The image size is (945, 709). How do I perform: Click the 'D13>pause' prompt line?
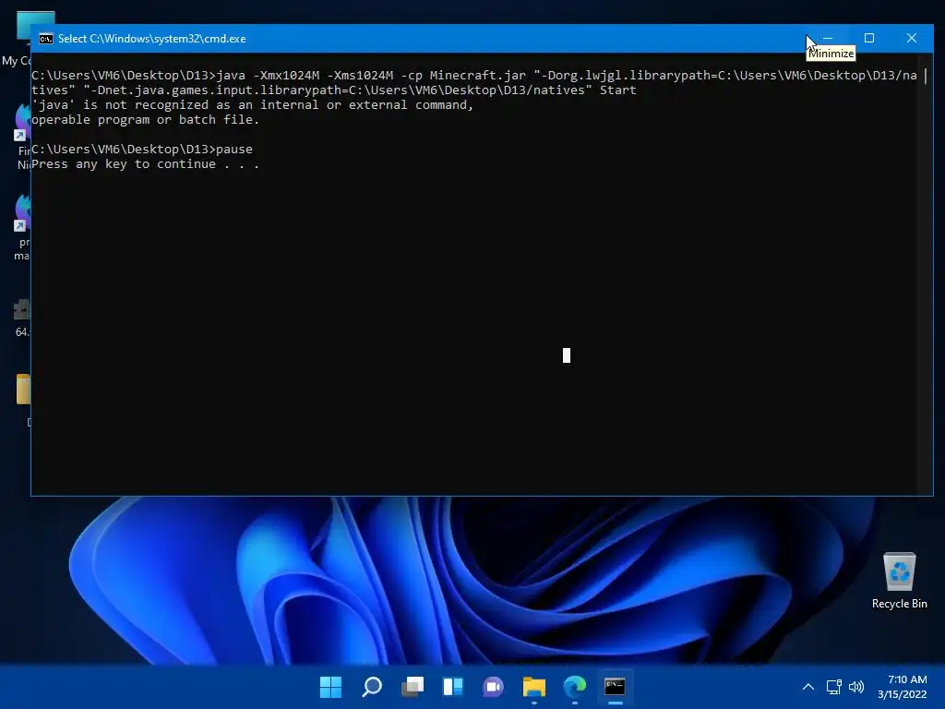(142, 149)
